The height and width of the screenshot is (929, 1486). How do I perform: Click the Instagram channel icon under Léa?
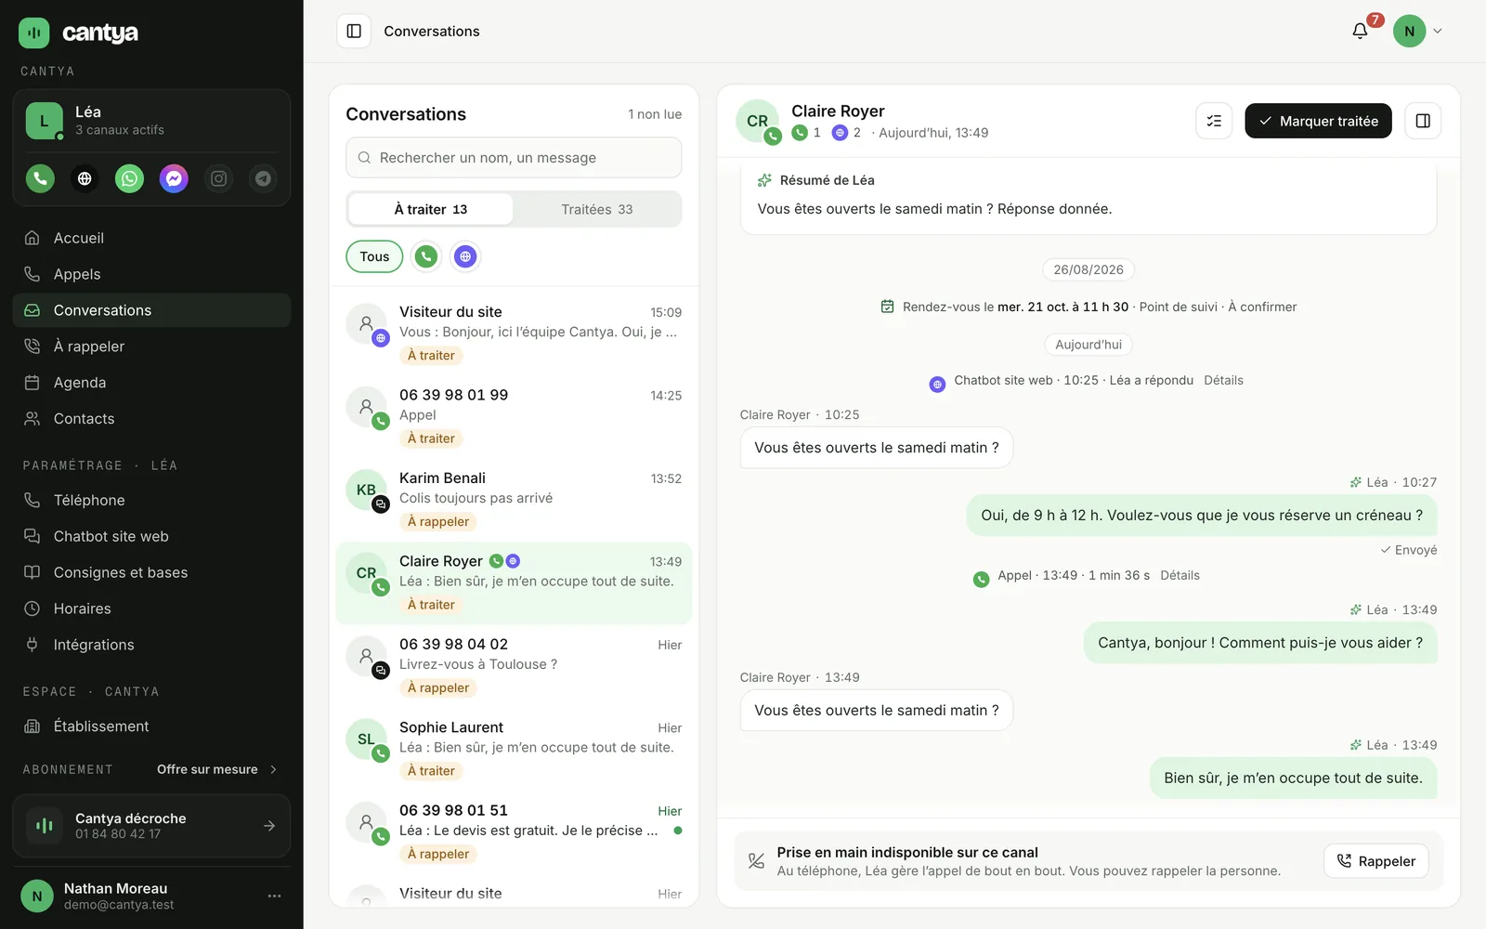click(x=218, y=178)
